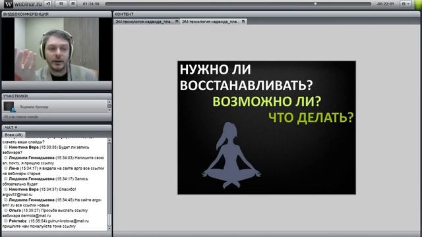Click message icon beside Людмила Геннадьевна 15:34:03
422x237 pixels.
(5, 158)
